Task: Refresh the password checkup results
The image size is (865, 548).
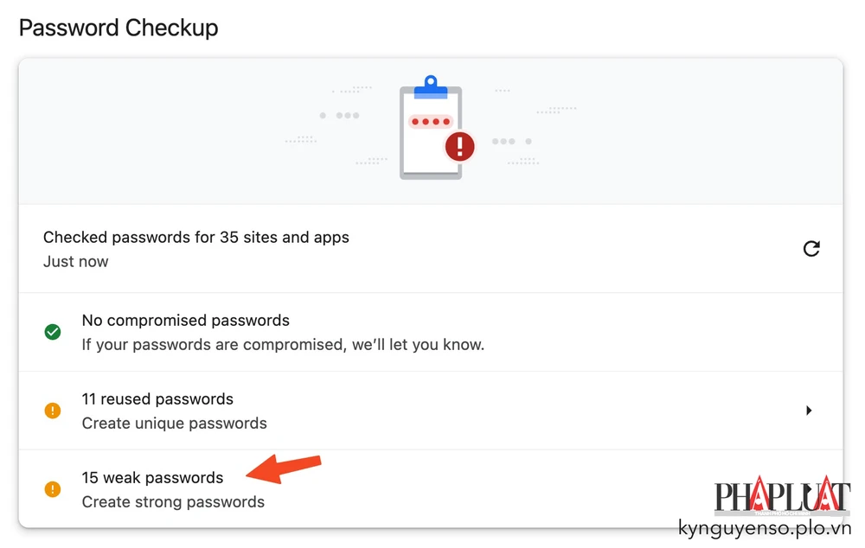Action: (811, 248)
